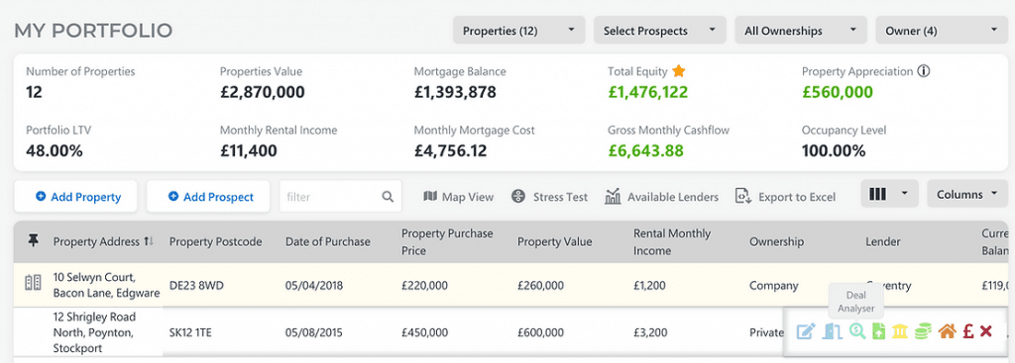Click rental income £3,200
The width and height of the screenshot is (1015, 363).
649,333
